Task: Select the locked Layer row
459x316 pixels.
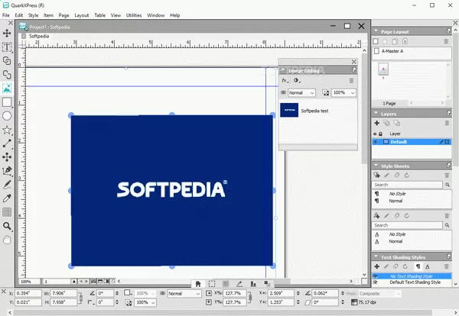Action: [412, 134]
